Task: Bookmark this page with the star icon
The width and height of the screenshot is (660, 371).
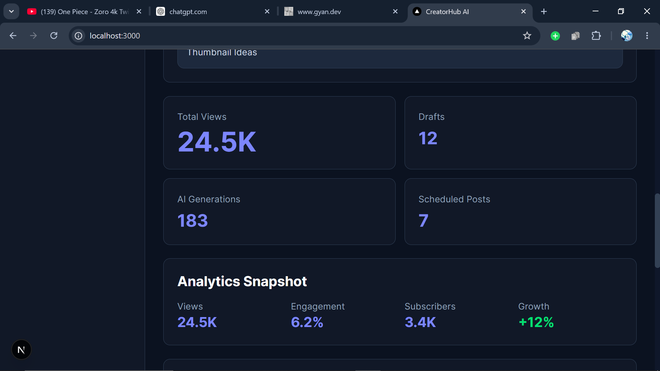Action: pyautogui.click(x=527, y=36)
